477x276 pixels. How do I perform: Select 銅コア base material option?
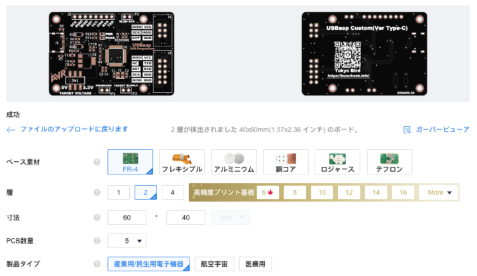pos(286,162)
